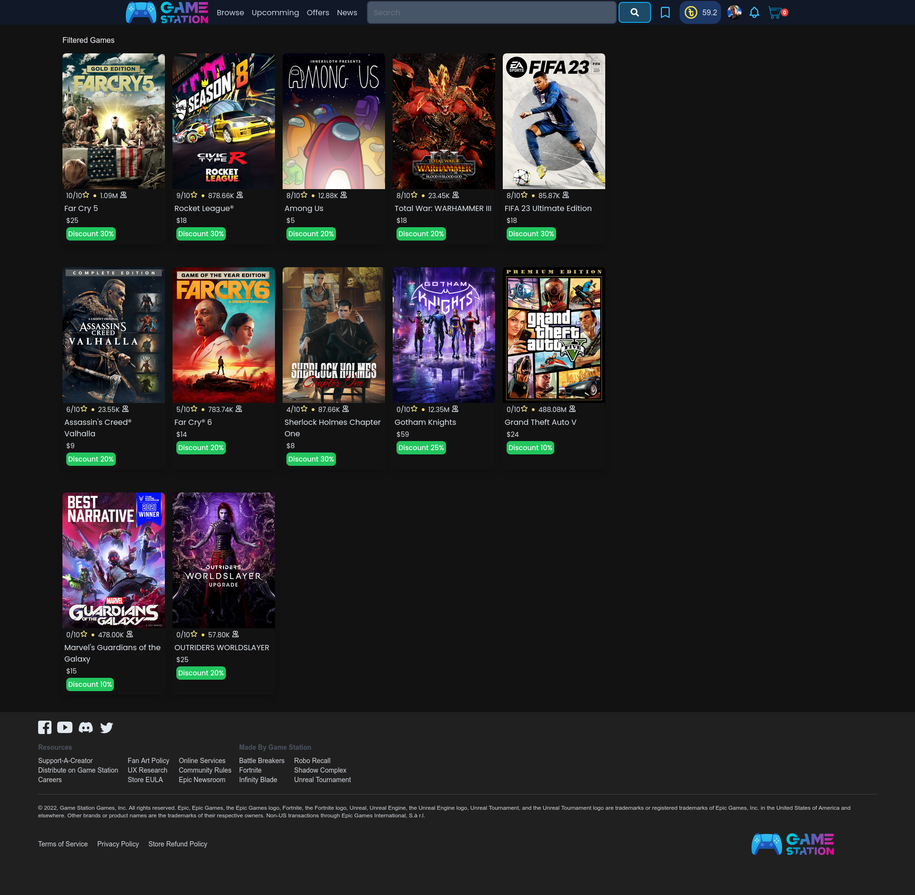Click the Game Station logo in header
Image resolution: width=915 pixels, height=895 pixels.
[x=167, y=12]
